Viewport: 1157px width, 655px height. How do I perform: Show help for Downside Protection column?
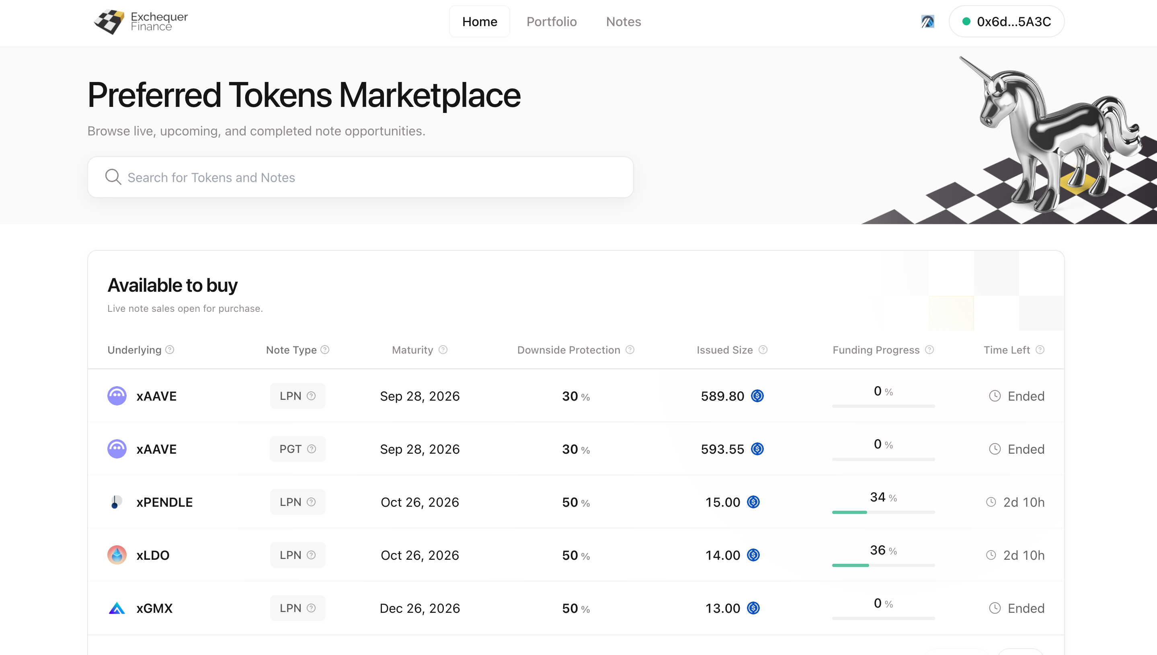coord(630,350)
